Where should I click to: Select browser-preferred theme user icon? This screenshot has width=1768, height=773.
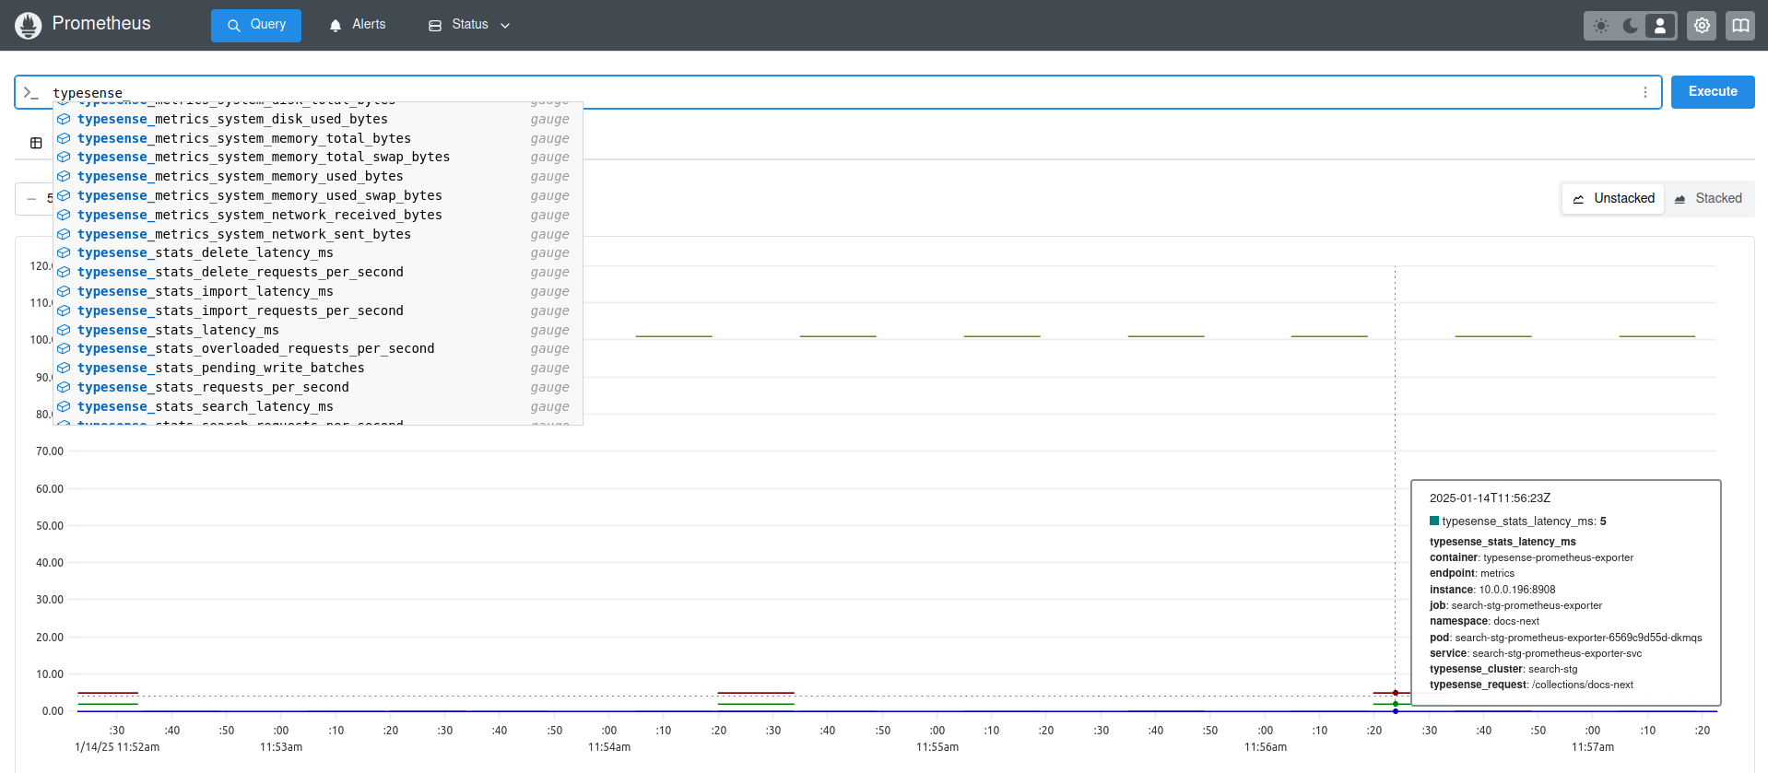coord(1660,26)
